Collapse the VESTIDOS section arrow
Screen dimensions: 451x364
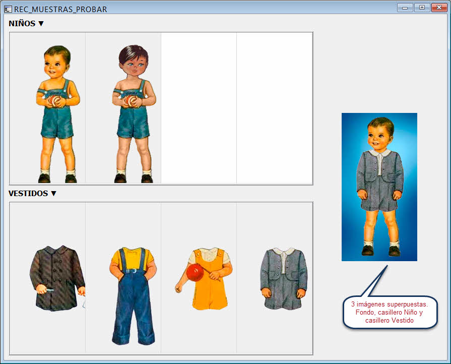pyautogui.click(x=53, y=194)
